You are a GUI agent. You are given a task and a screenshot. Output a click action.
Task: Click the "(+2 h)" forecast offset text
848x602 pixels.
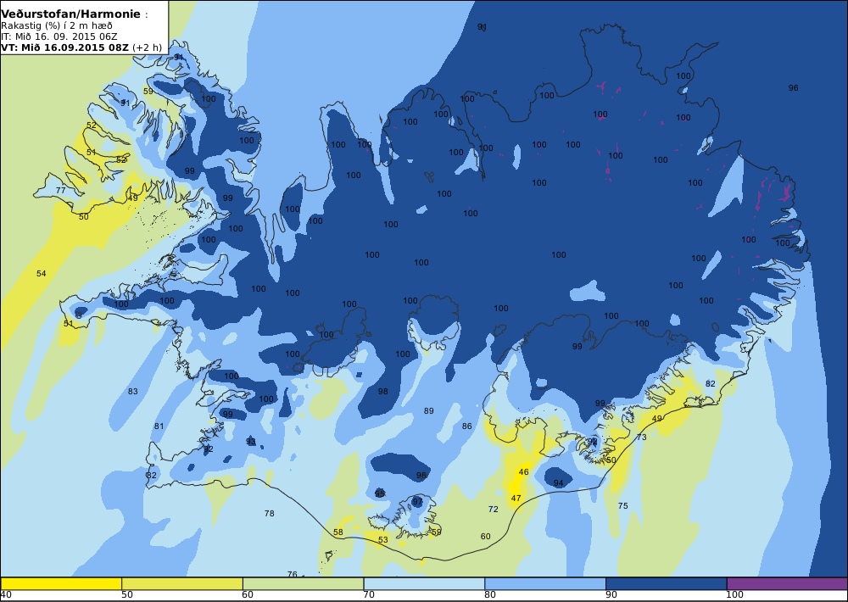pyautogui.click(x=147, y=47)
